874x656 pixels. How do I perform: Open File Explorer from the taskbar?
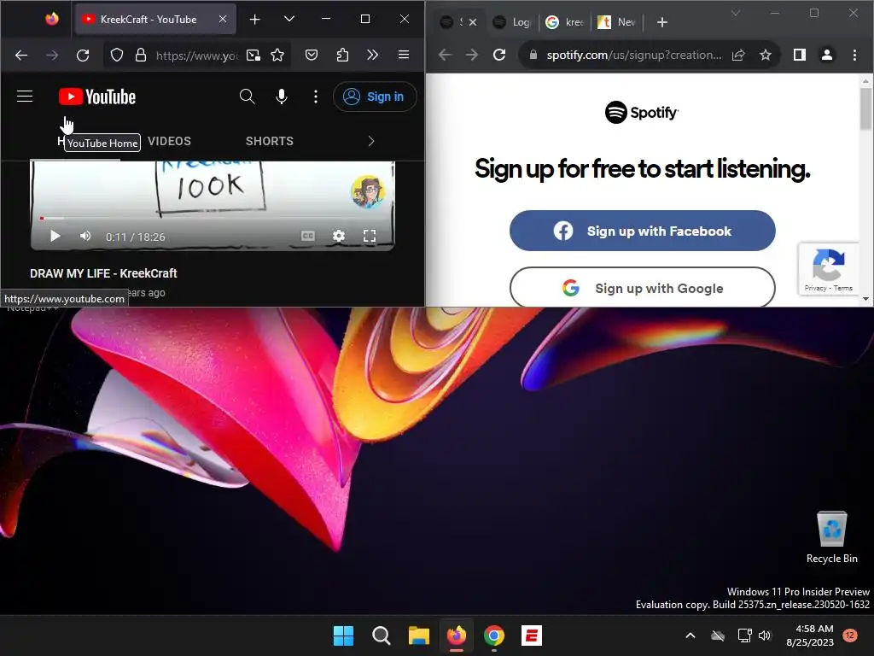pyautogui.click(x=418, y=635)
